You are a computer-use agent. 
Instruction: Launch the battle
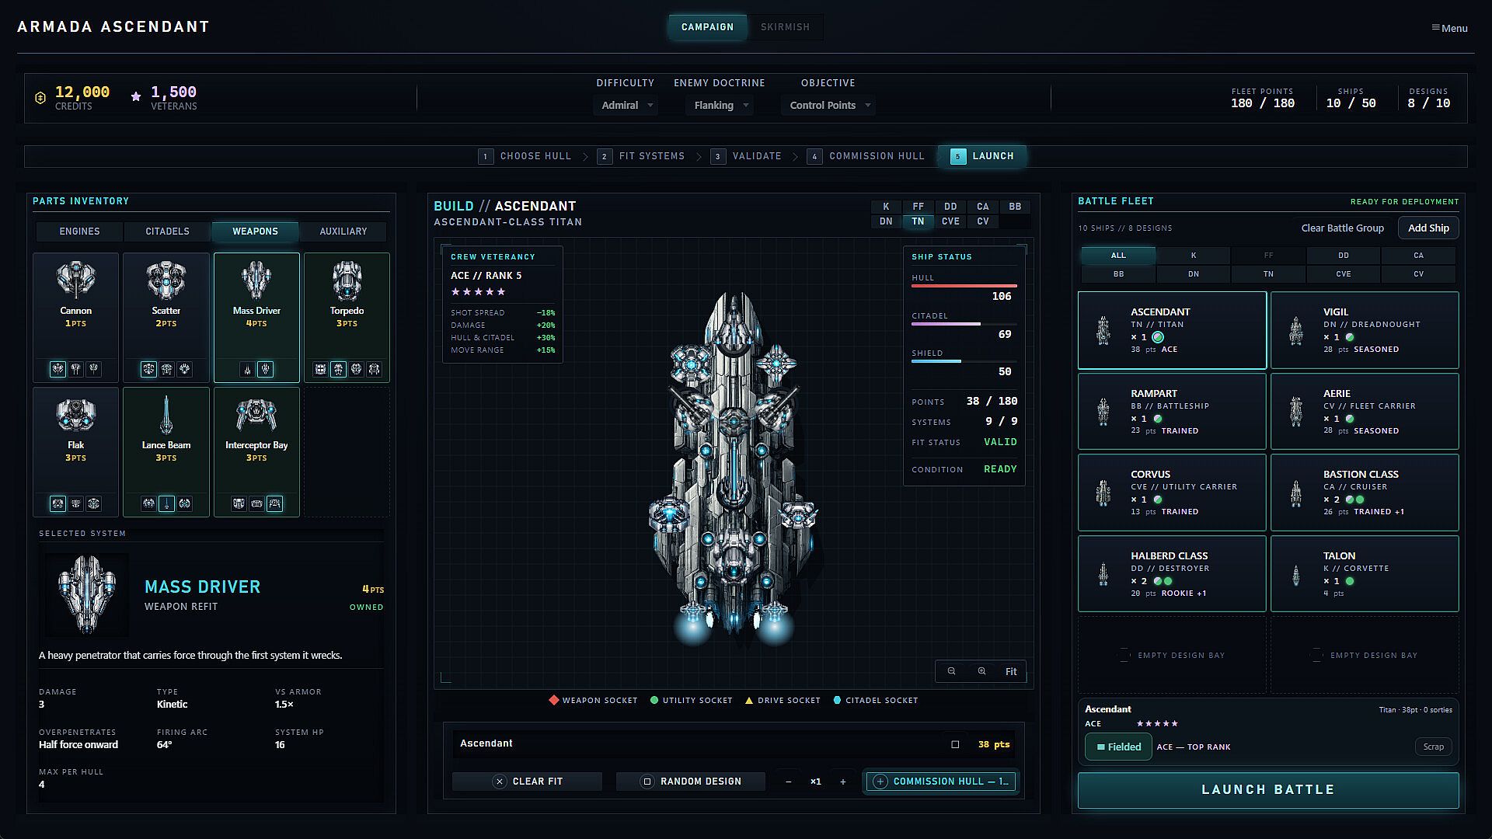(1268, 790)
